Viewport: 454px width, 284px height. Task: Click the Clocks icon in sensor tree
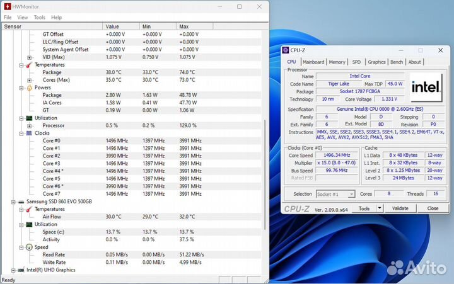(x=29, y=133)
